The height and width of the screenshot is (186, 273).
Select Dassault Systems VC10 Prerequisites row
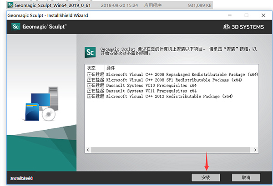tap(142, 85)
